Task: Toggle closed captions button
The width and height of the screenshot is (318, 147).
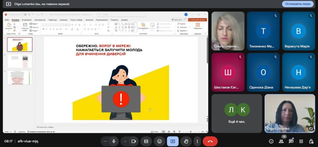Action: point(146,141)
